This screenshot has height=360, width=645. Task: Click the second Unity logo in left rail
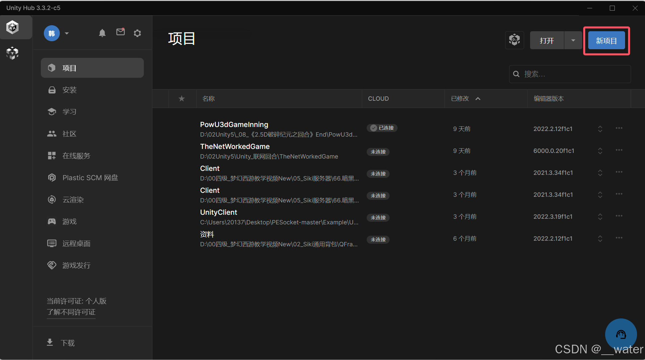coord(13,53)
